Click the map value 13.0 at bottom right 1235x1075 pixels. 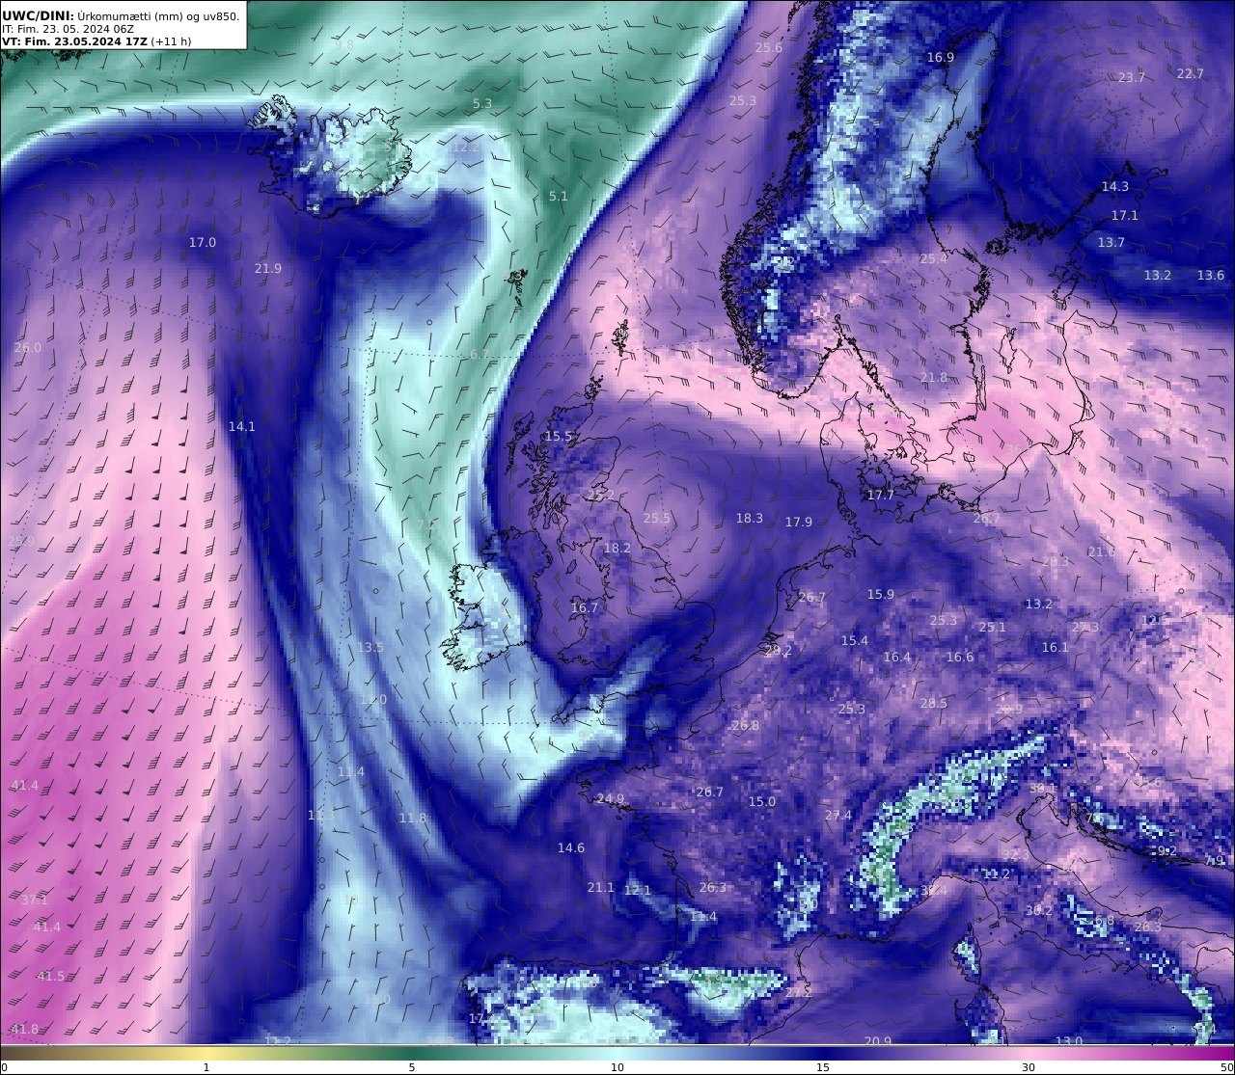tap(1069, 1041)
